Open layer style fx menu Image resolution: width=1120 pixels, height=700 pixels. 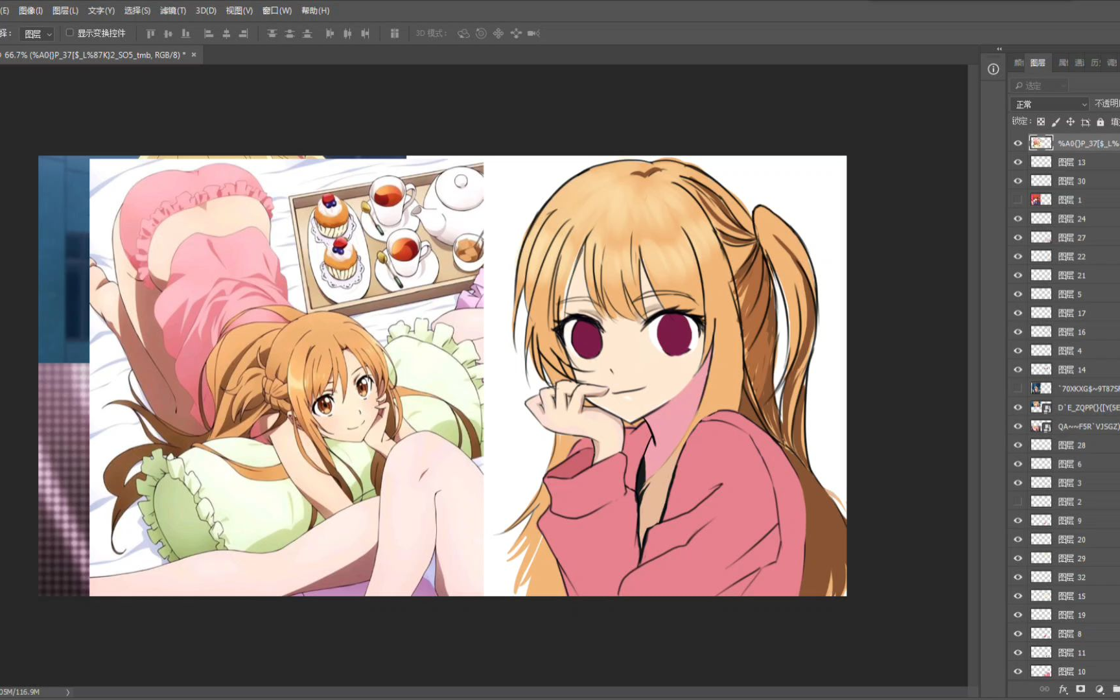(x=1063, y=689)
